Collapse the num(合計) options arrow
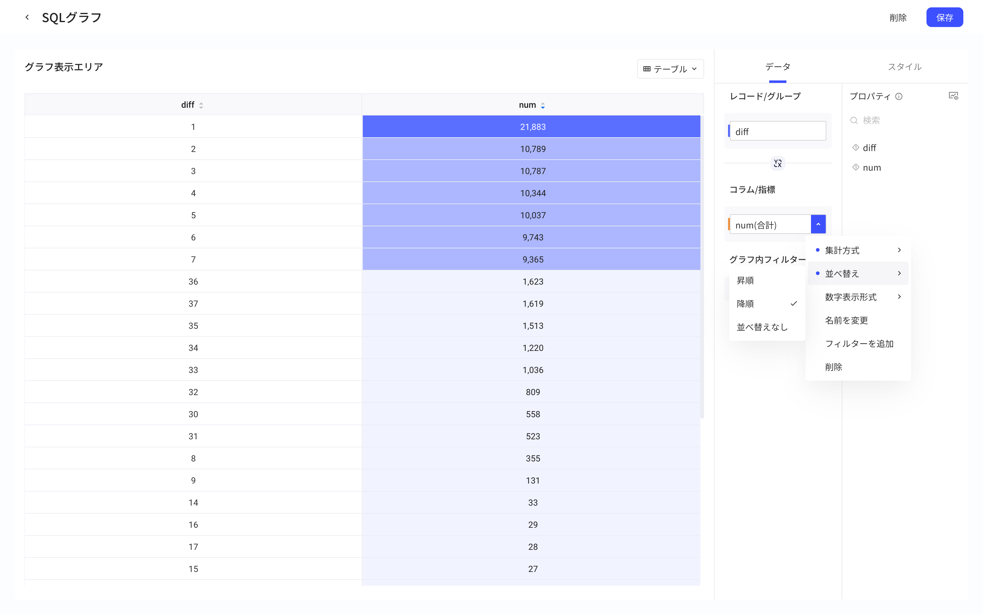The height and width of the screenshot is (614, 983). [818, 224]
